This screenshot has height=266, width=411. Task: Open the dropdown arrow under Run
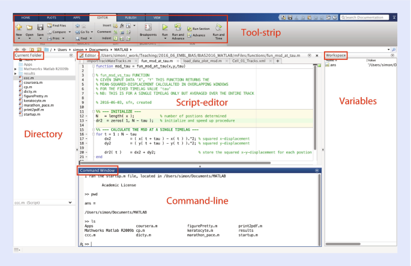pos(165,39)
